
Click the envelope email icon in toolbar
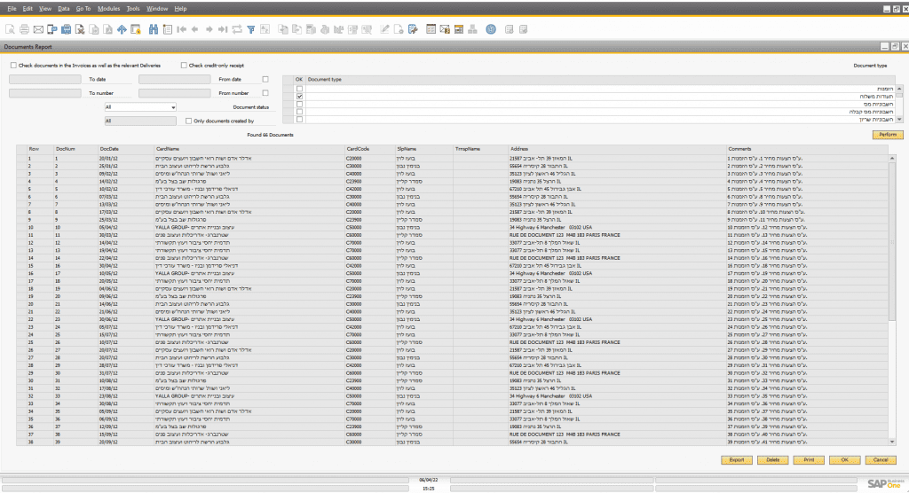click(38, 29)
